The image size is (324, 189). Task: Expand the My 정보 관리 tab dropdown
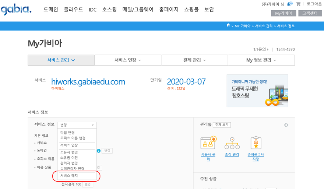pos(261,60)
